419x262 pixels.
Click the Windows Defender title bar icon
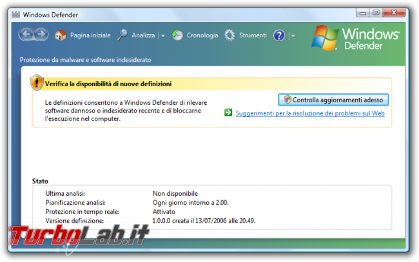(15, 14)
